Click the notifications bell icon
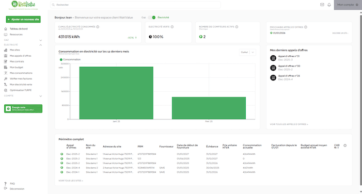Screen dimensions: 362x194 tap(329, 4)
